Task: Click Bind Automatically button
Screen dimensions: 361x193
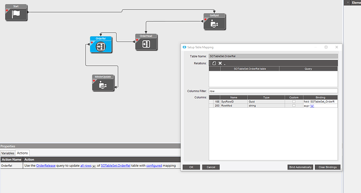Action: [300, 167]
